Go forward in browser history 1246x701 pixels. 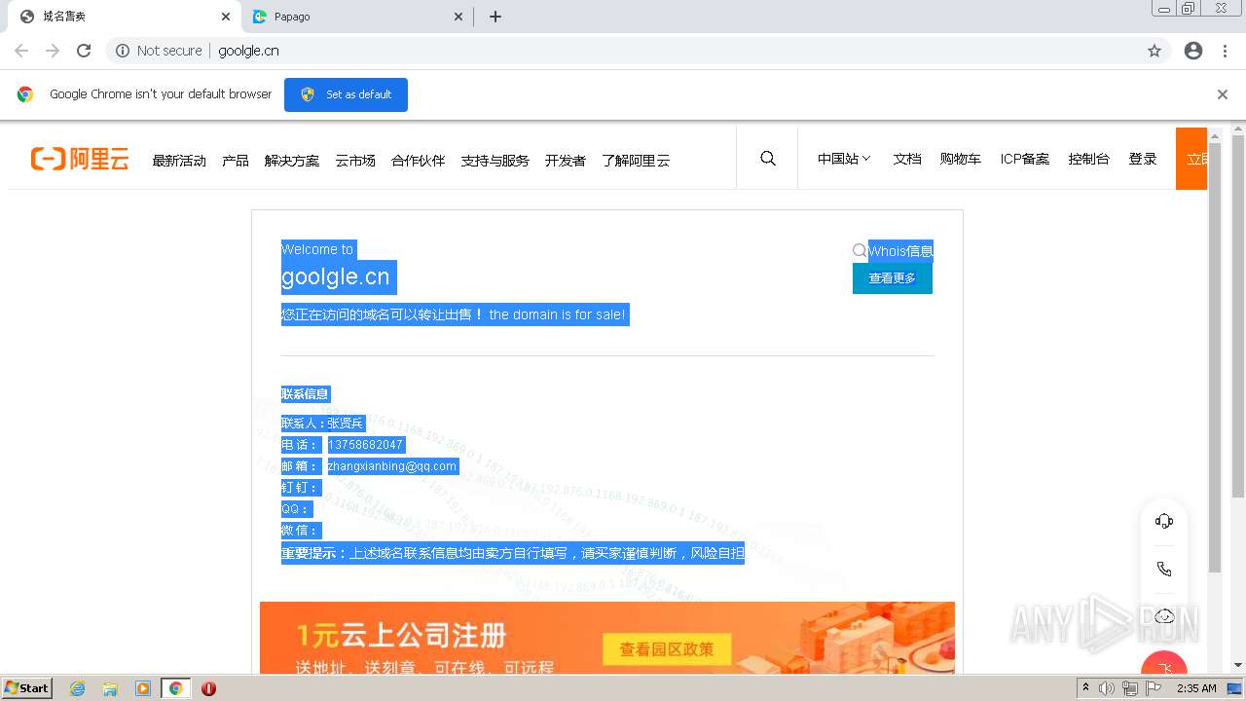(x=53, y=51)
